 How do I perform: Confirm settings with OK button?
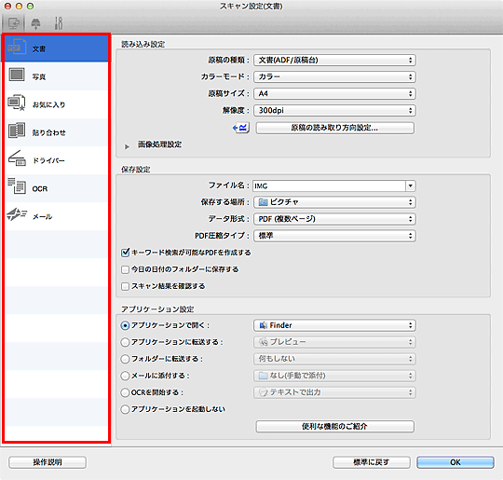click(x=455, y=462)
